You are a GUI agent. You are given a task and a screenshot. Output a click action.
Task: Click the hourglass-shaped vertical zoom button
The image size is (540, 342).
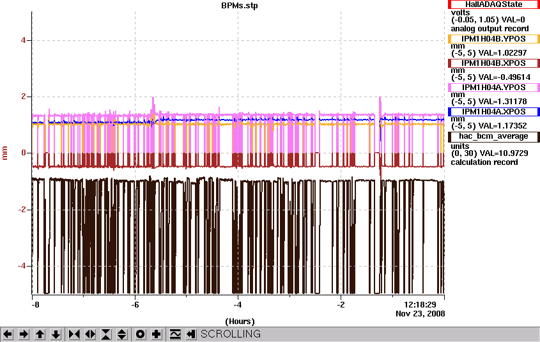point(106,334)
